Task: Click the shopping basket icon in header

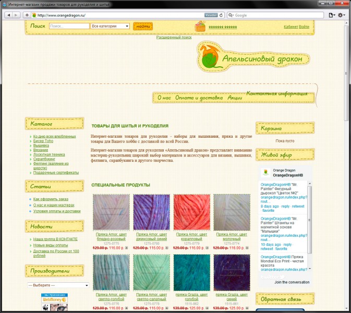Action: [200, 27]
